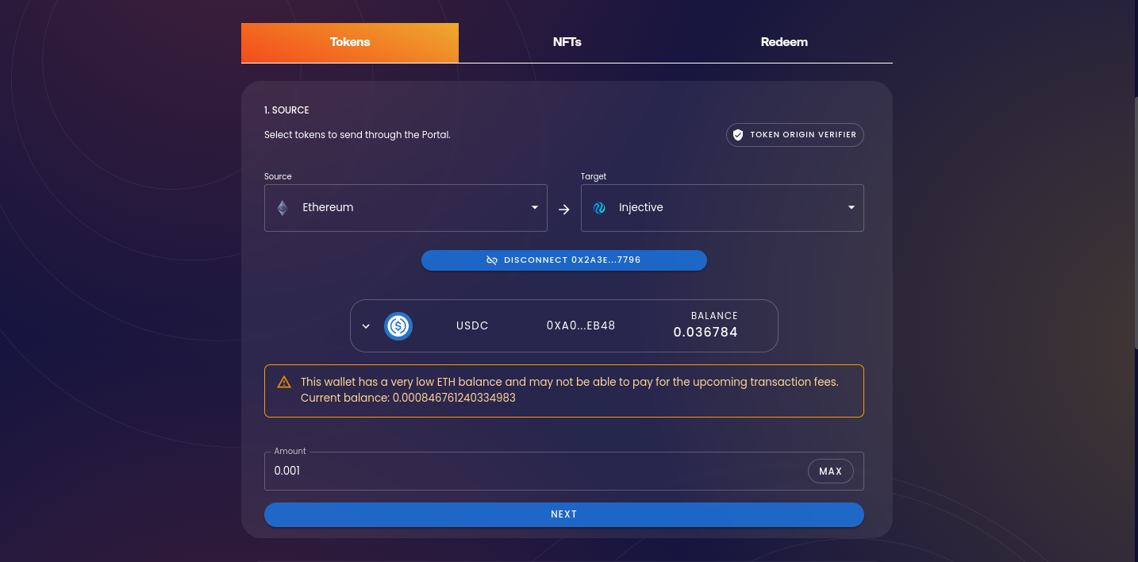Click the arrow between Source and Target

pos(564,210)
